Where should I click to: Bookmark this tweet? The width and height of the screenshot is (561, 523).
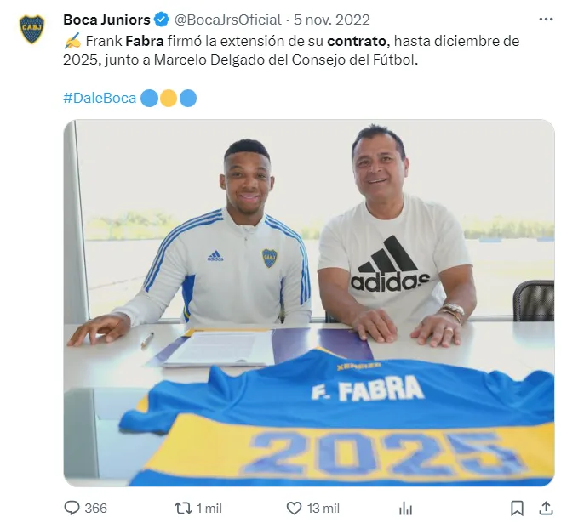517,508
